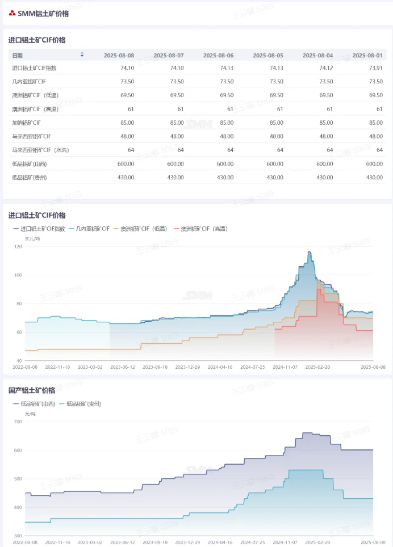
Task: Click the 进口铝土矿CIF指数 row label
Action: (34, 68)
